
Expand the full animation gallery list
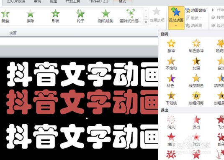point(146,22)
